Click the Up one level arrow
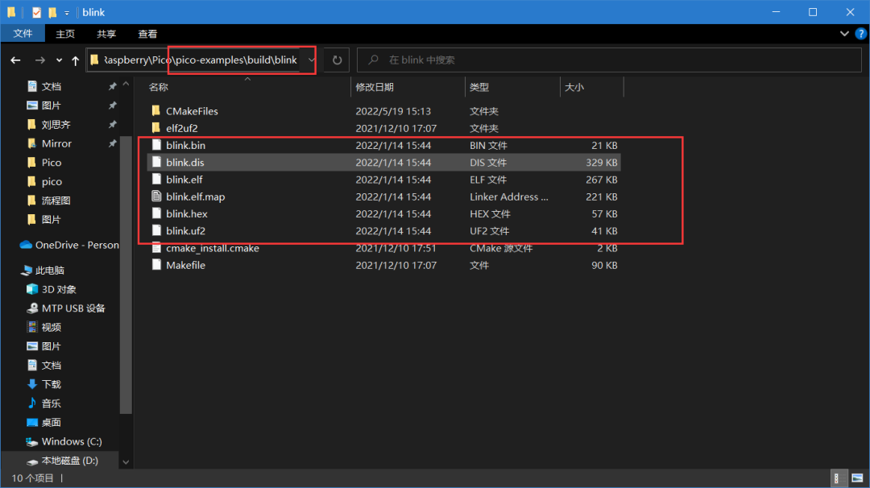The image size is (870, 488). tap(75, 60)
